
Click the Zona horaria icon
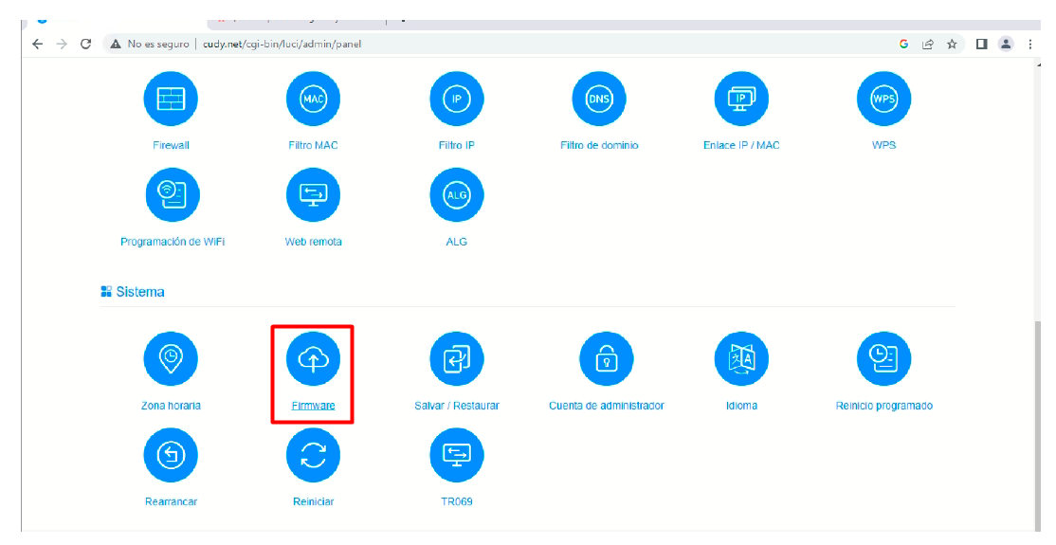click(x=171, y=358)
